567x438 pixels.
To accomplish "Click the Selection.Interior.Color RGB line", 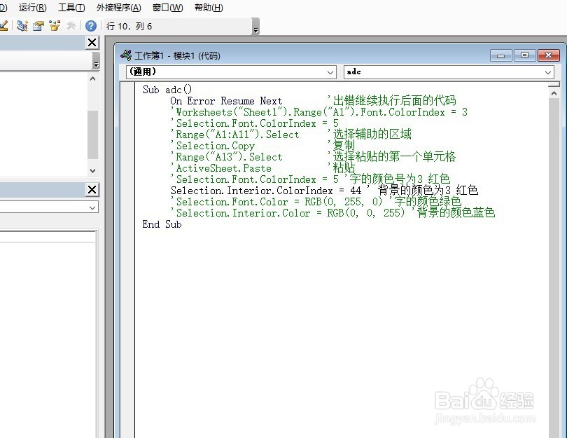I will point(332,213).
